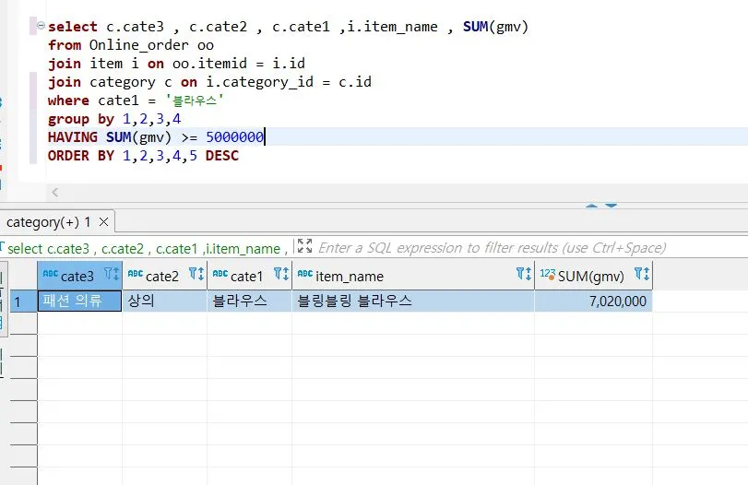Click ABC type icon in item_name header
This screenshot has height=485, width=748.
click(x=305, y=273)
